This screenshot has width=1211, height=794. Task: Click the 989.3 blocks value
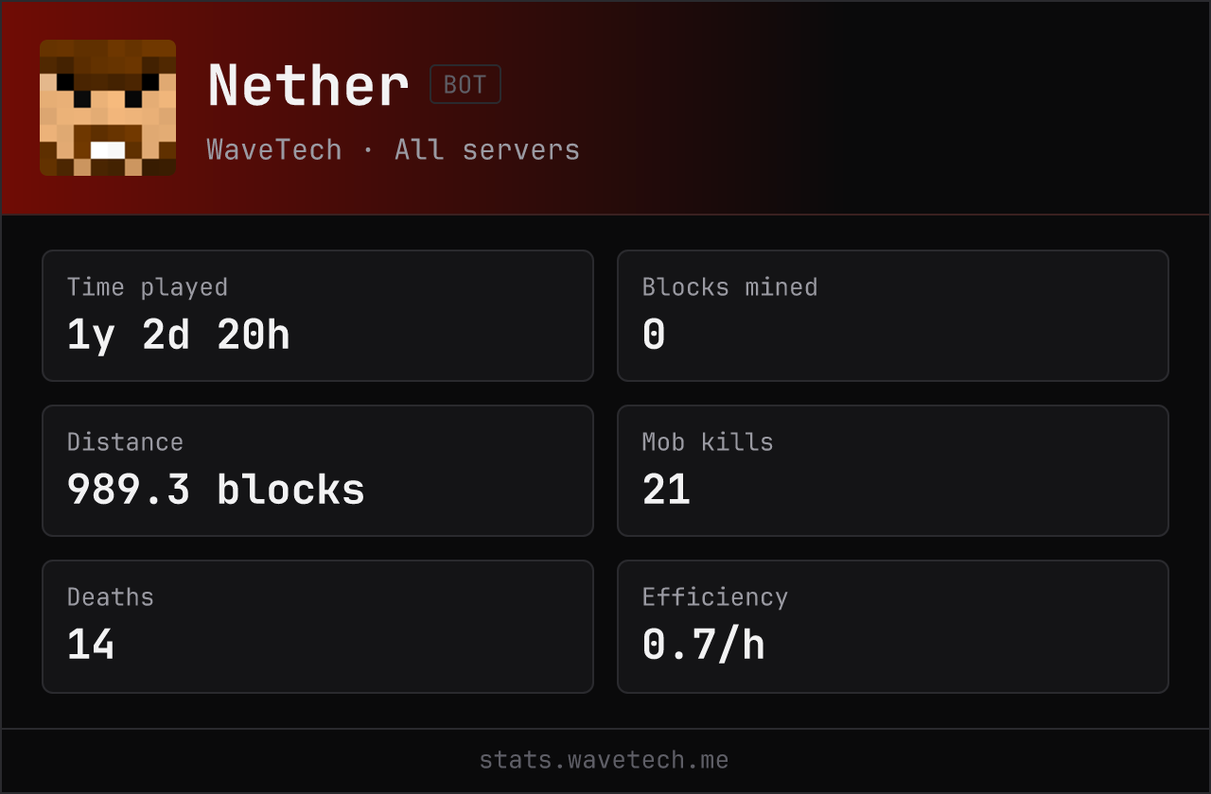pos(216,490)
